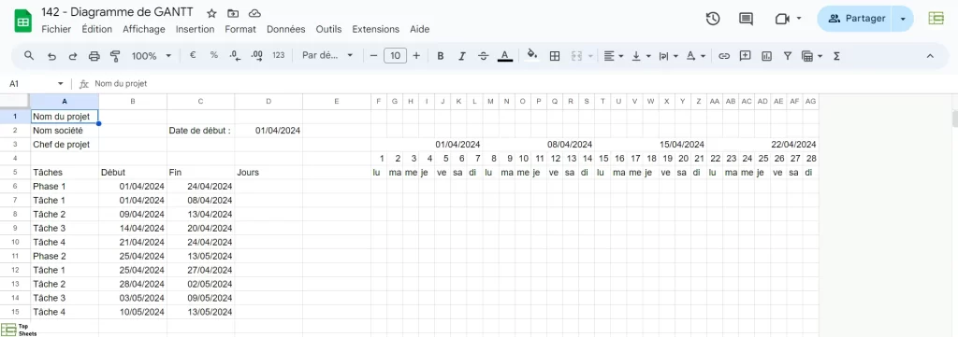Collapse the toolbar with chevron

(930, 56)
